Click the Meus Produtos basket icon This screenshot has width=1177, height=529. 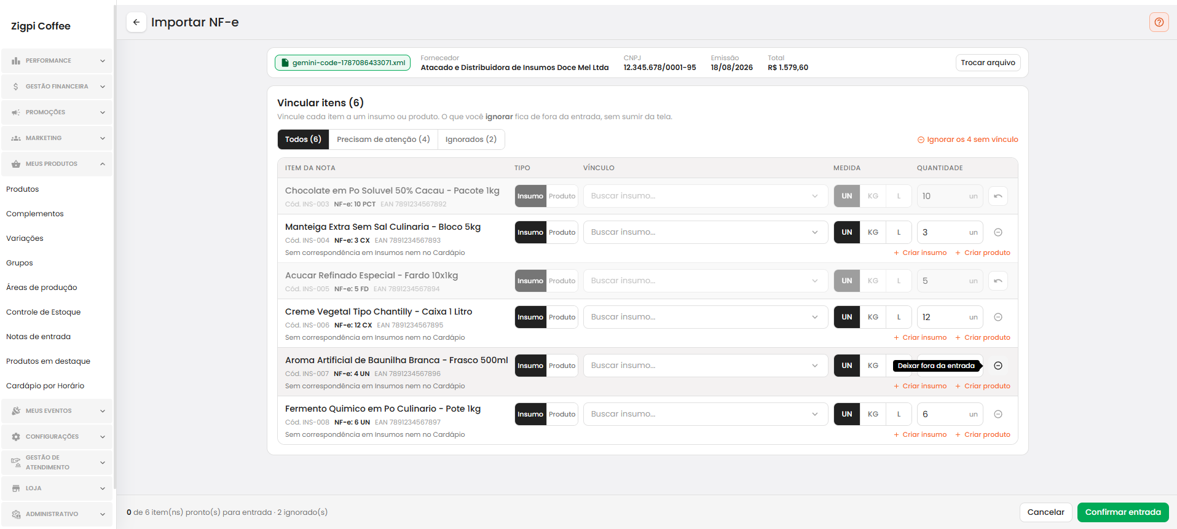pos(16,164)
